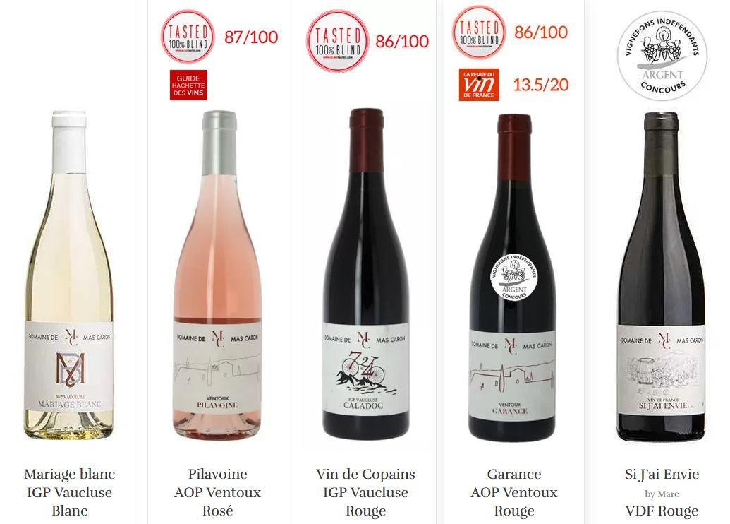
Task: Open the Pilavoine rosé bottle image
Action: [217, 275]
